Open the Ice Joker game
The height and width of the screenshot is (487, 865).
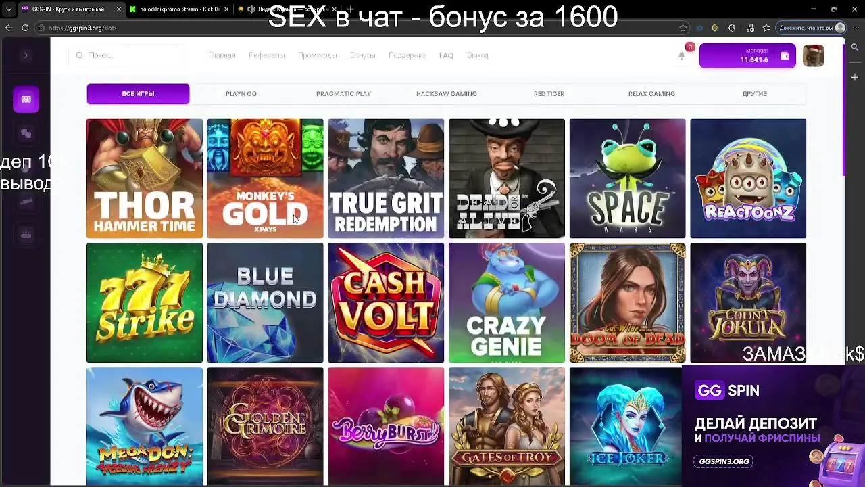(626, 426)
